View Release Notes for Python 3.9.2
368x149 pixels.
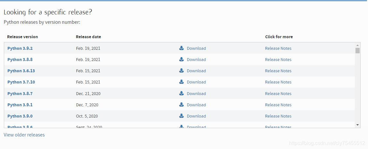[278, 48]
